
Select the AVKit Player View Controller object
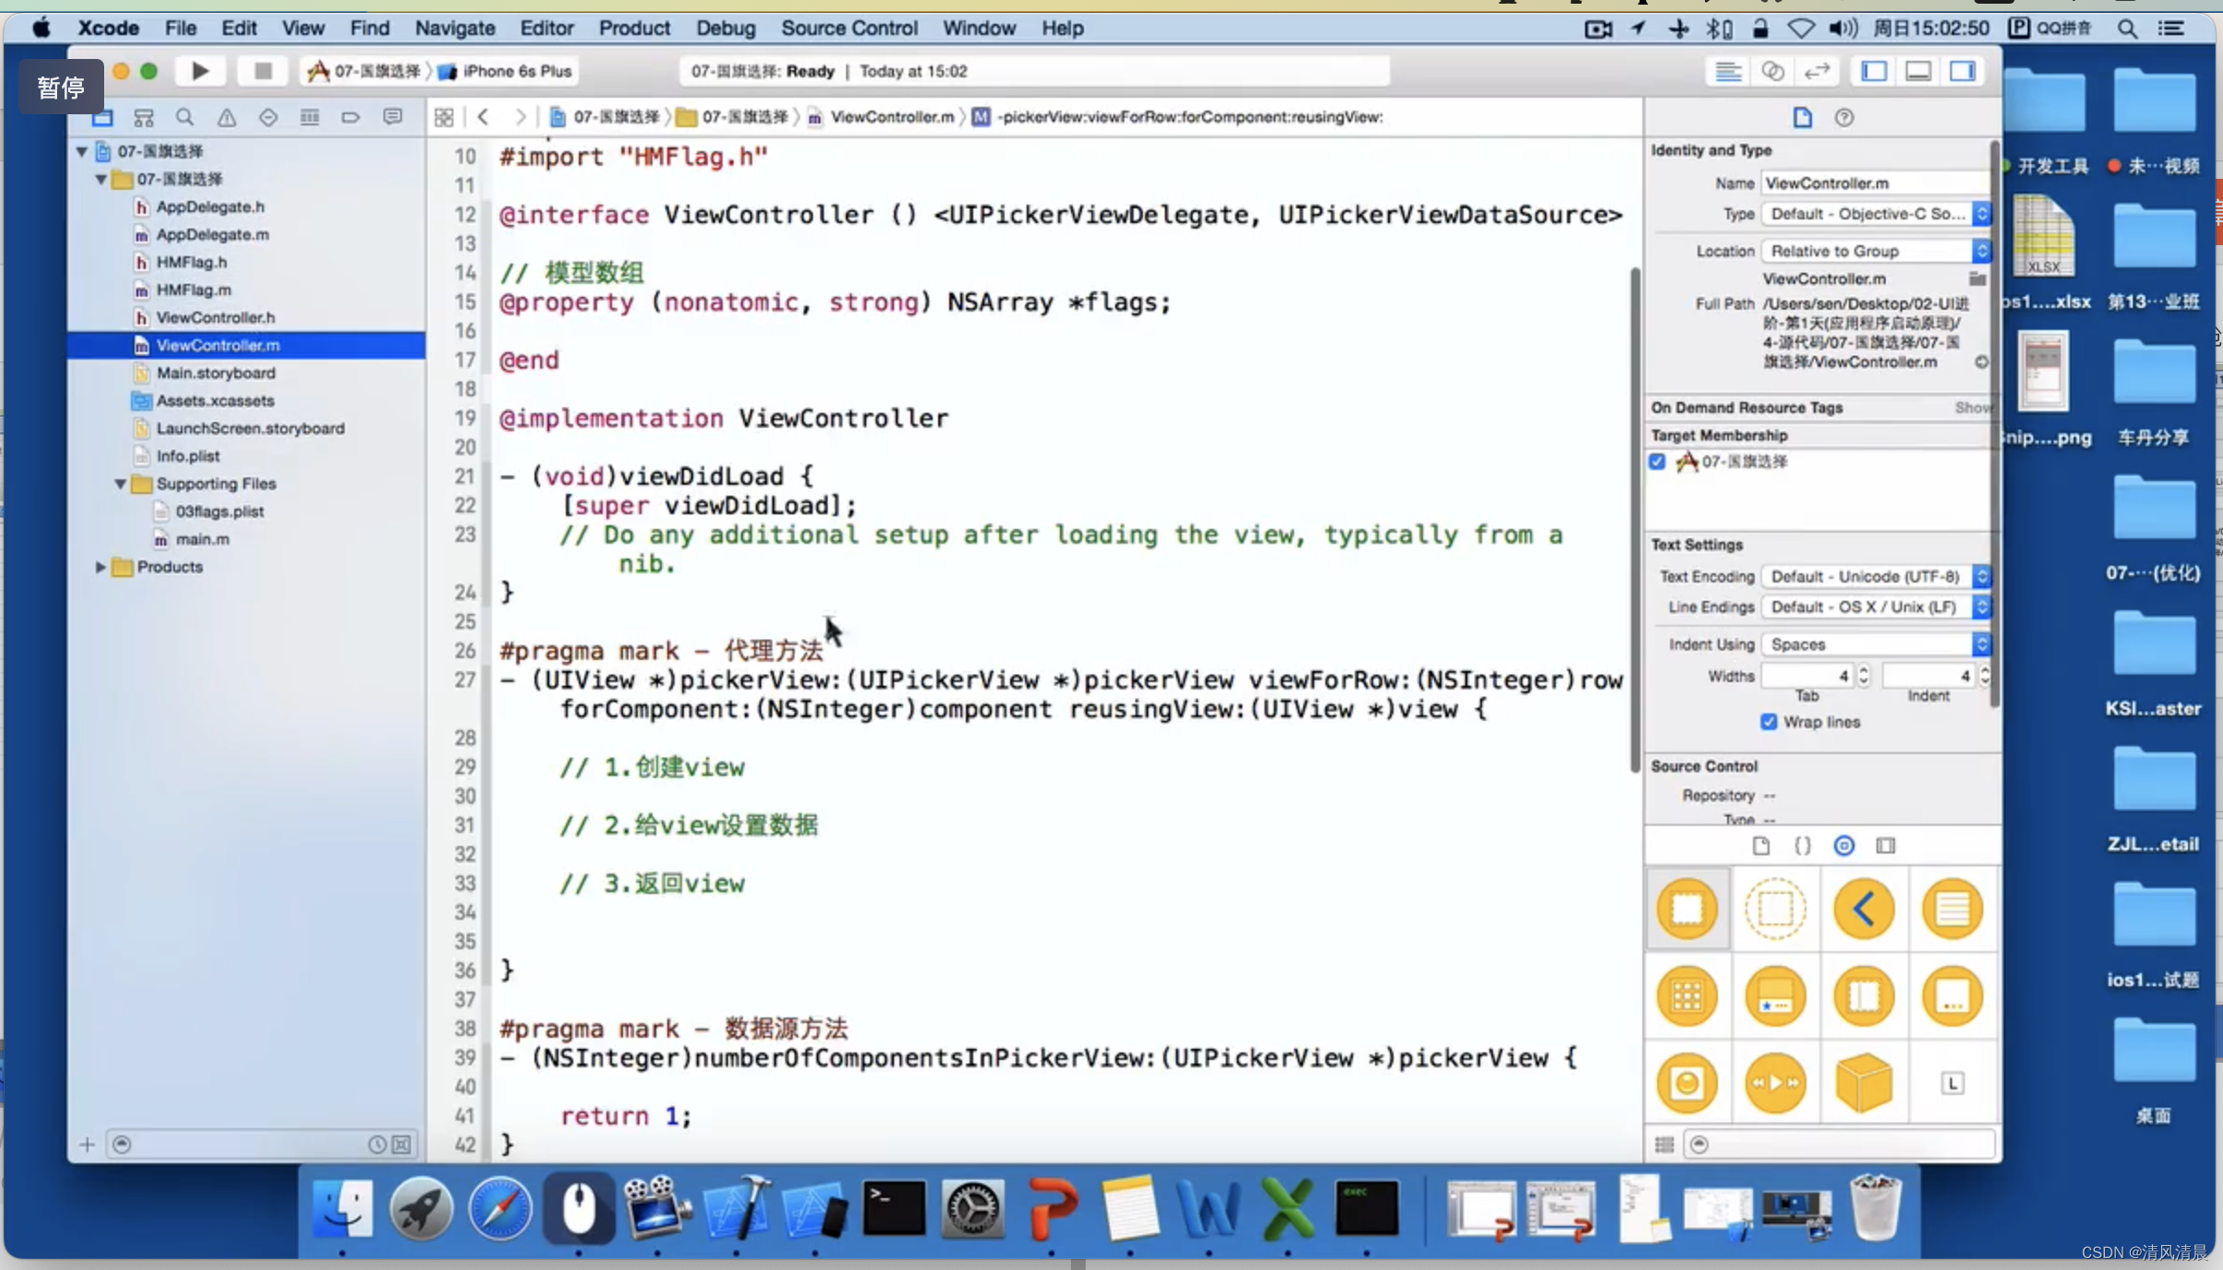coord(1776,1083)
